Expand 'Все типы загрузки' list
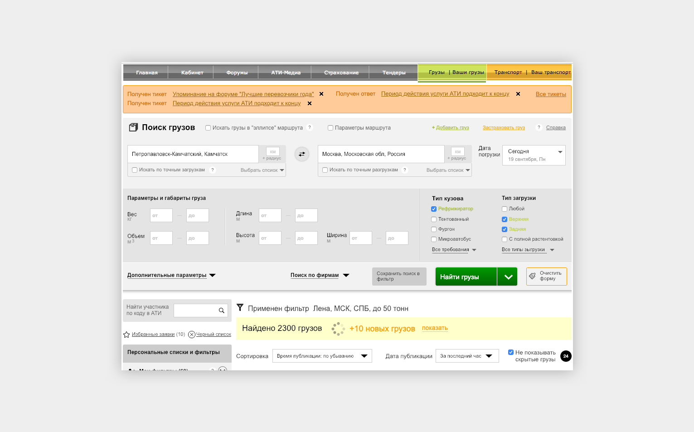694x432 pixels. tap(528, 250)
